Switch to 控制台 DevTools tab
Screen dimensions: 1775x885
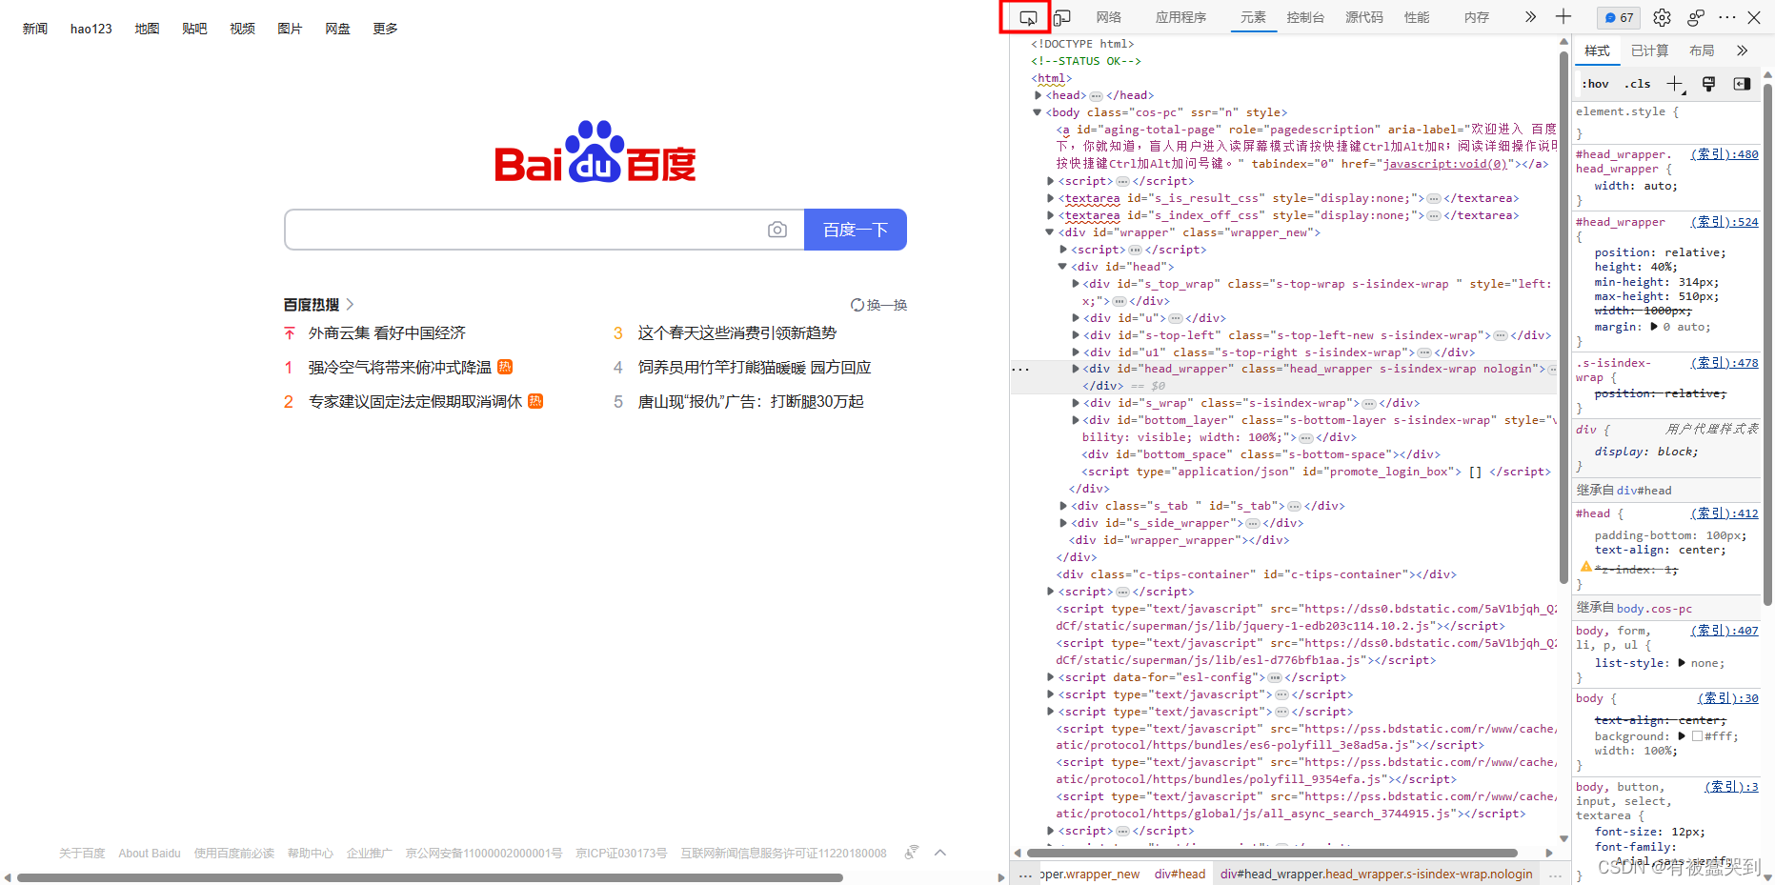(x=1305, y=17)
